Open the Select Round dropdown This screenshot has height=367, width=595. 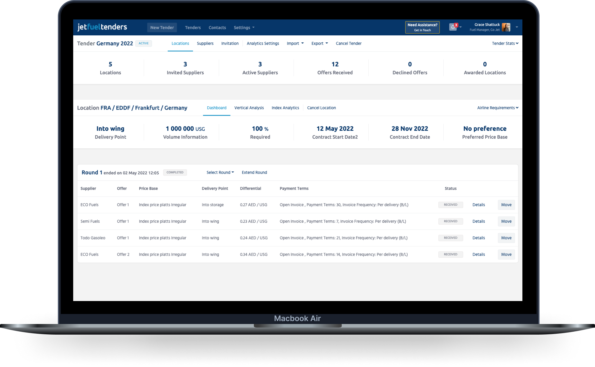point(220,173)
